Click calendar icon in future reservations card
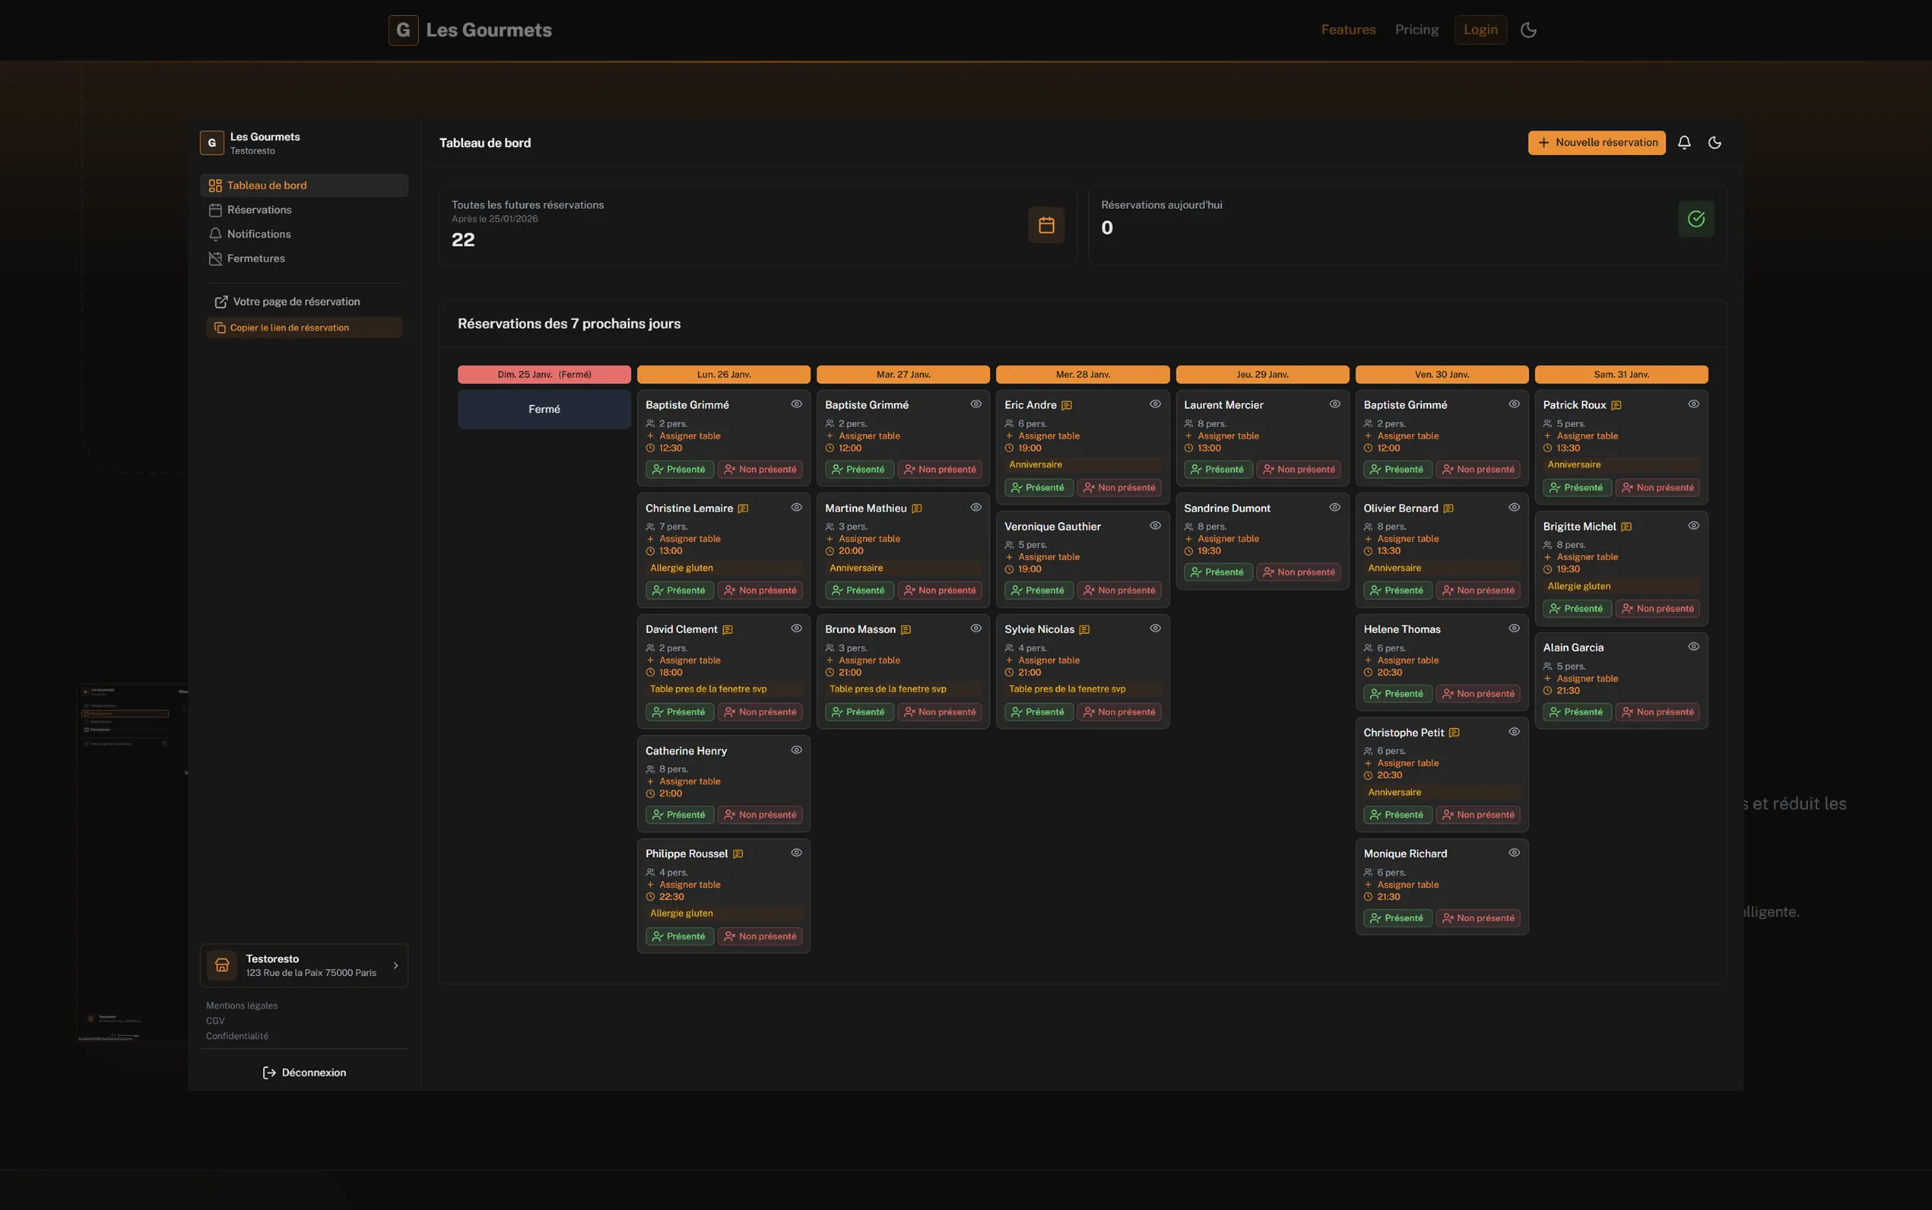1932x1210 pixels. pos(1046,225)
